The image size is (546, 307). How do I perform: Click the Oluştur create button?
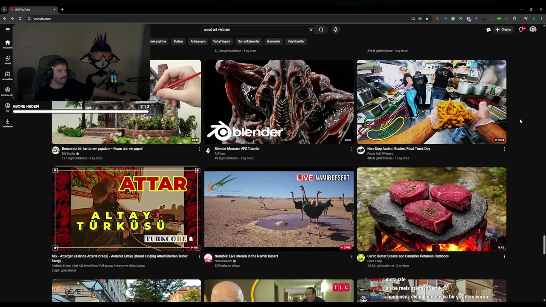point(503,29)
